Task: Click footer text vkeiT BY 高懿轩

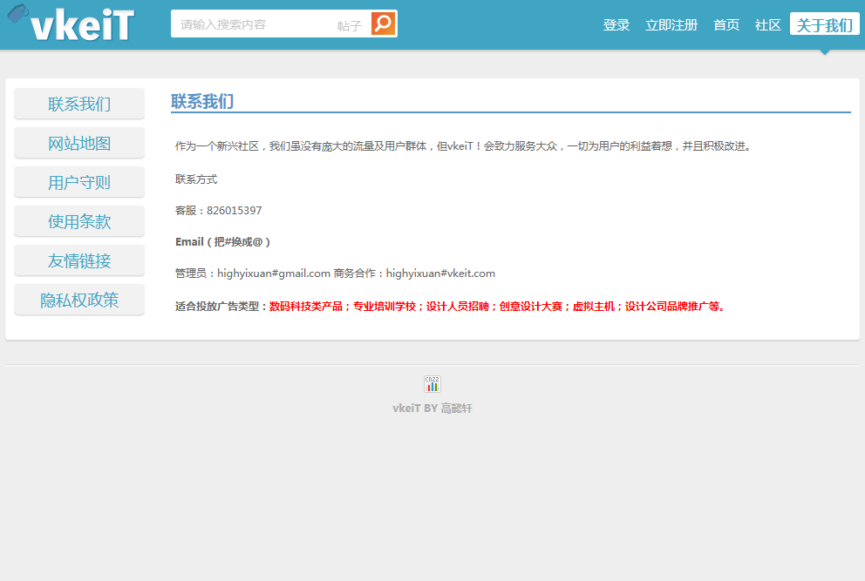Action: 432,409
